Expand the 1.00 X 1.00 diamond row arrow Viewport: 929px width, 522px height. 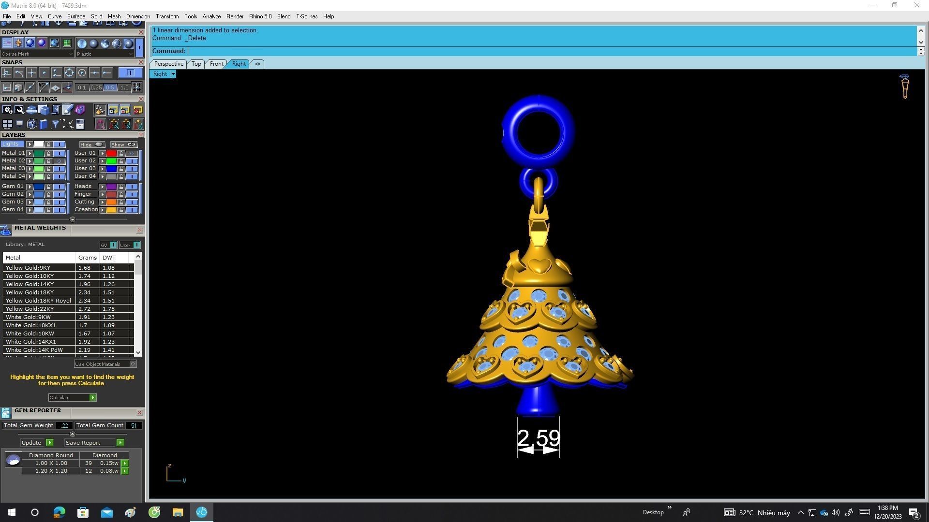125,463
